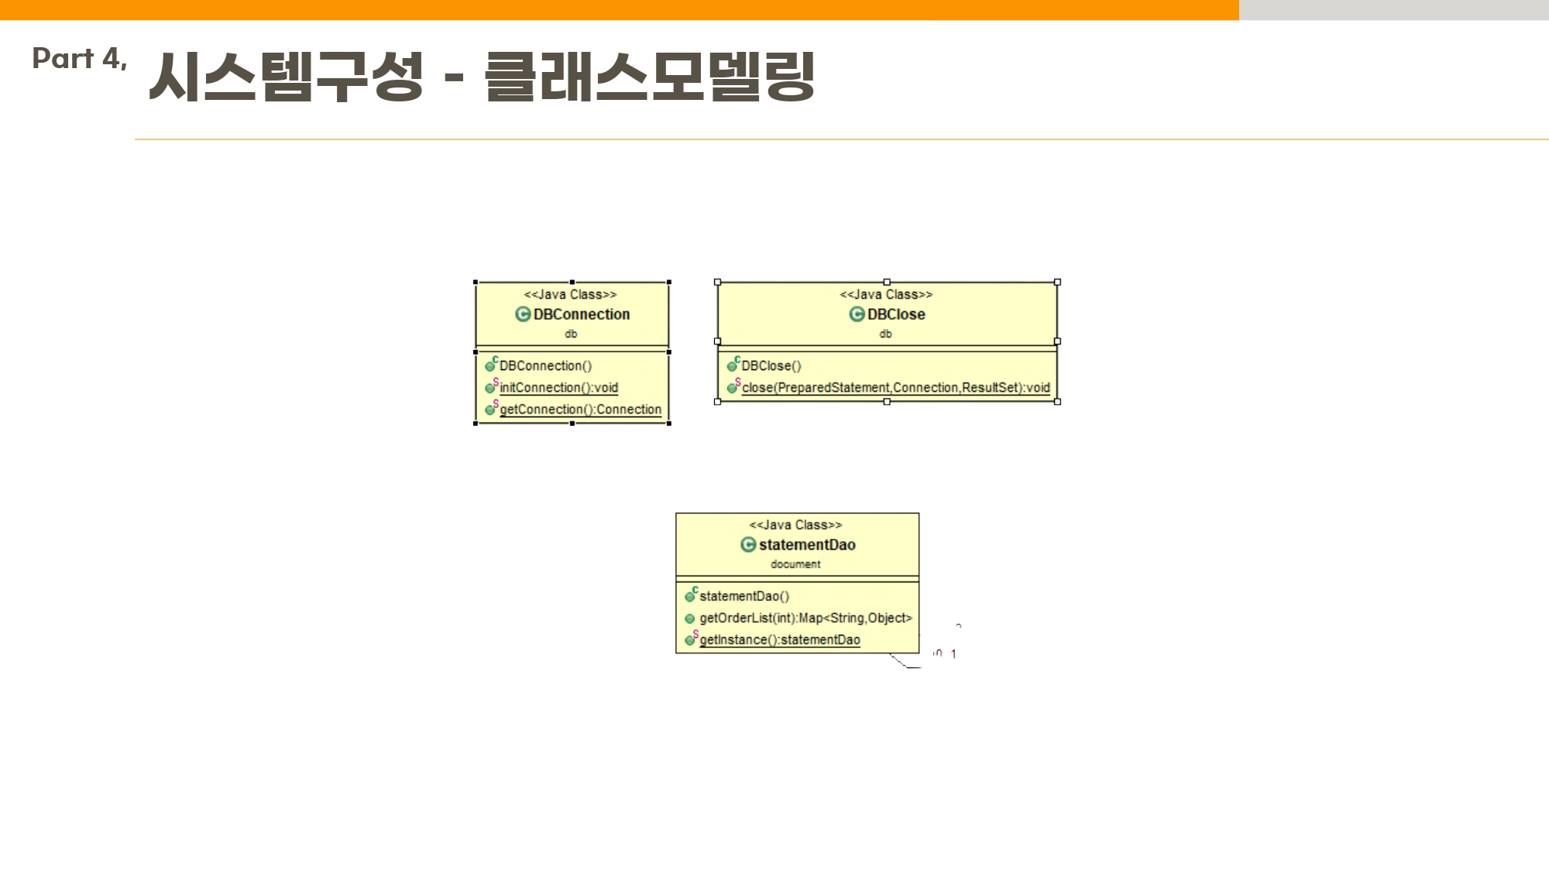The image size is (1549, 871).
Task: Select the getInstance():statementDao method text
Action: click(779, 640)
